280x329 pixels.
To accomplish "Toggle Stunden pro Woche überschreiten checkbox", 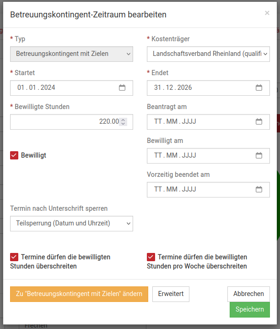I will pos(151,257).
